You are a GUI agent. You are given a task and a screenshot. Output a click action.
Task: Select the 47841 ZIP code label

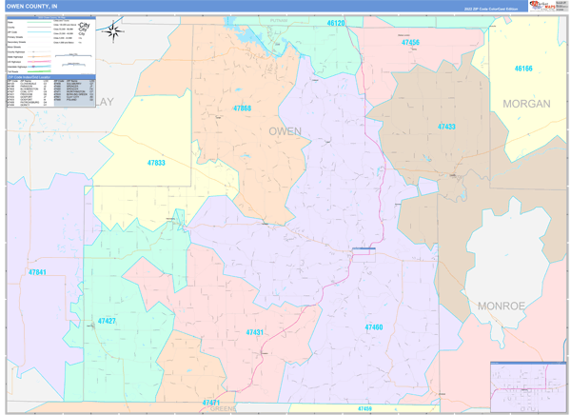pyautogui.click(x=37, y=272)
